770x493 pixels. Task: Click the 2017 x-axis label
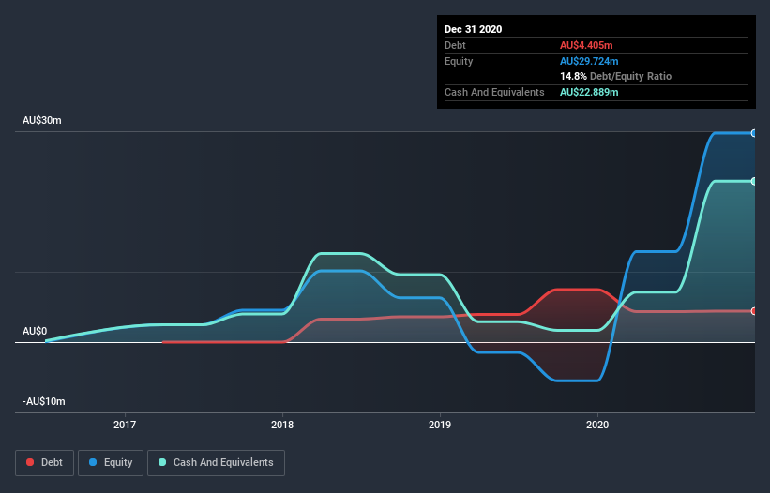pos(125,425)
